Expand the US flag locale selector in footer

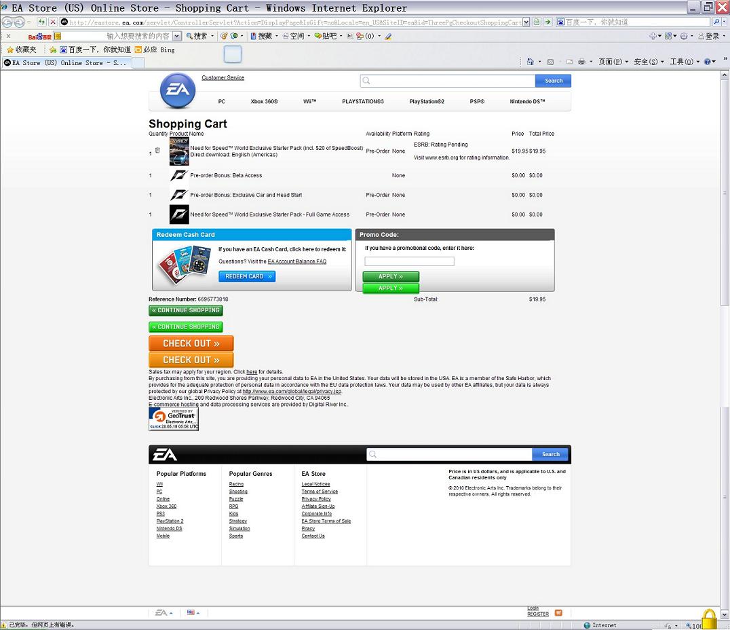point(193,612)
